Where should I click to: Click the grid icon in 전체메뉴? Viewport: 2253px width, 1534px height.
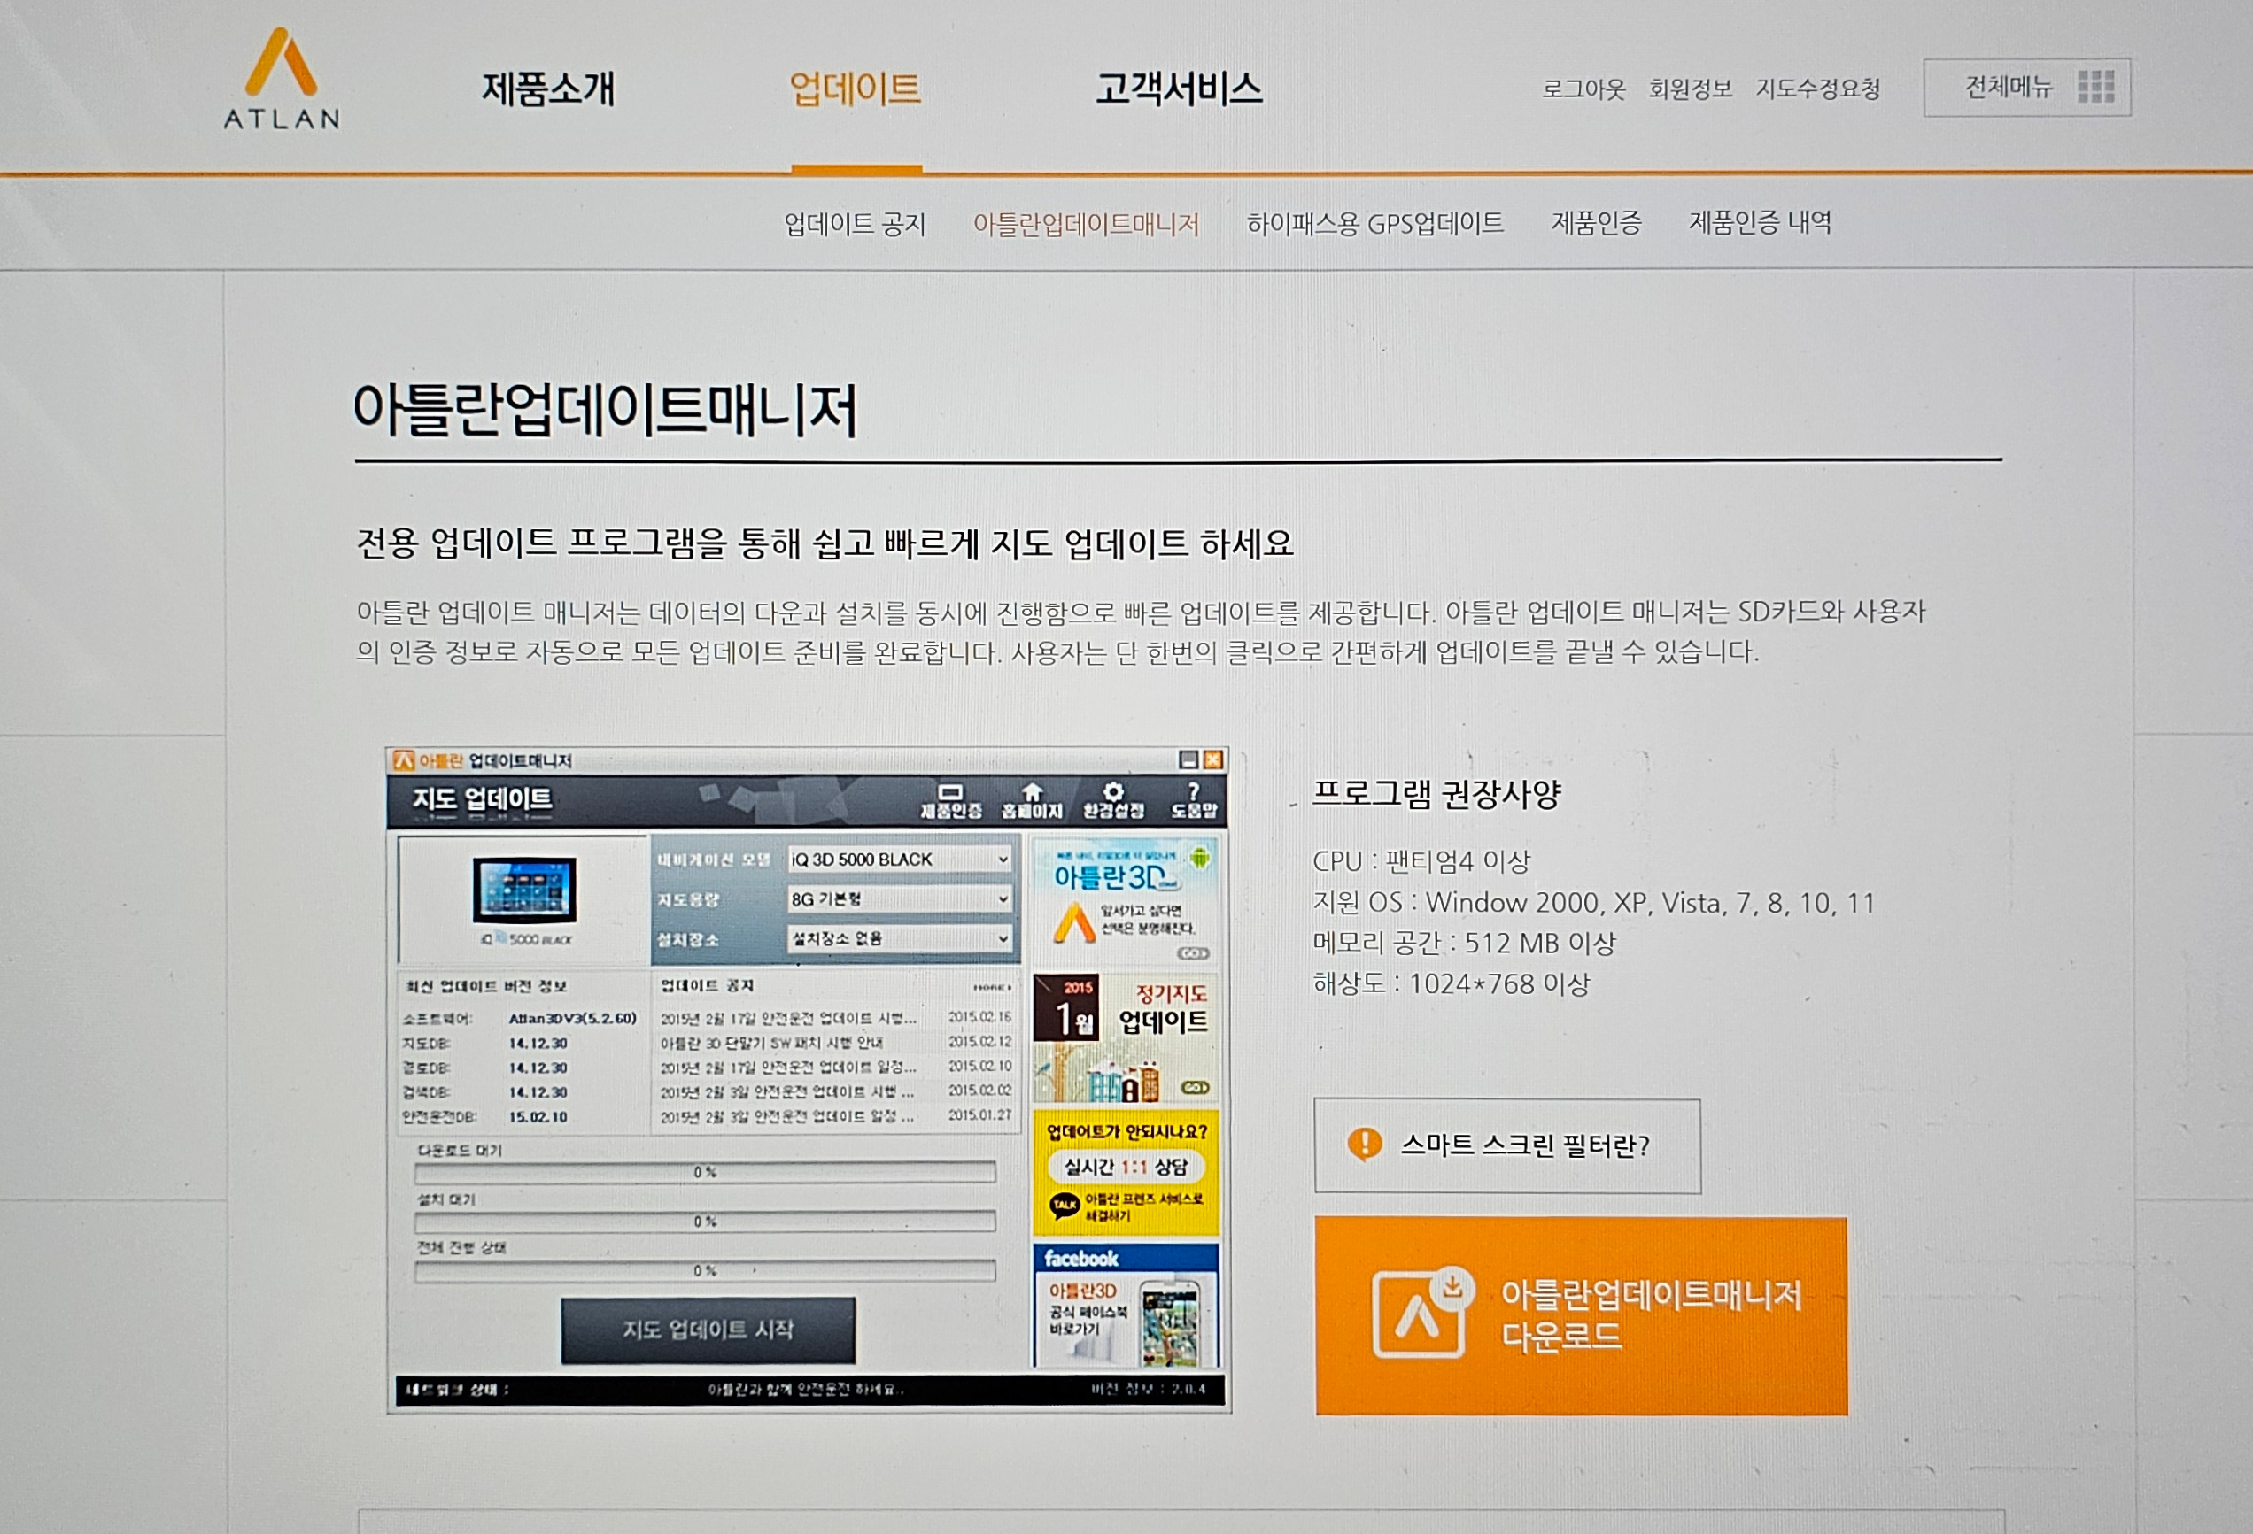click(2096, 88)
